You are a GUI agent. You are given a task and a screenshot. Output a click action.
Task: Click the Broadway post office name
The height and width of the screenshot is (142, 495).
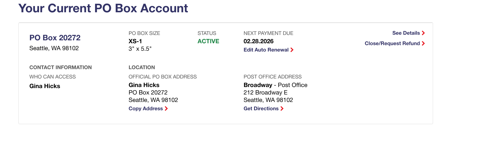click(x=258, y=85)
